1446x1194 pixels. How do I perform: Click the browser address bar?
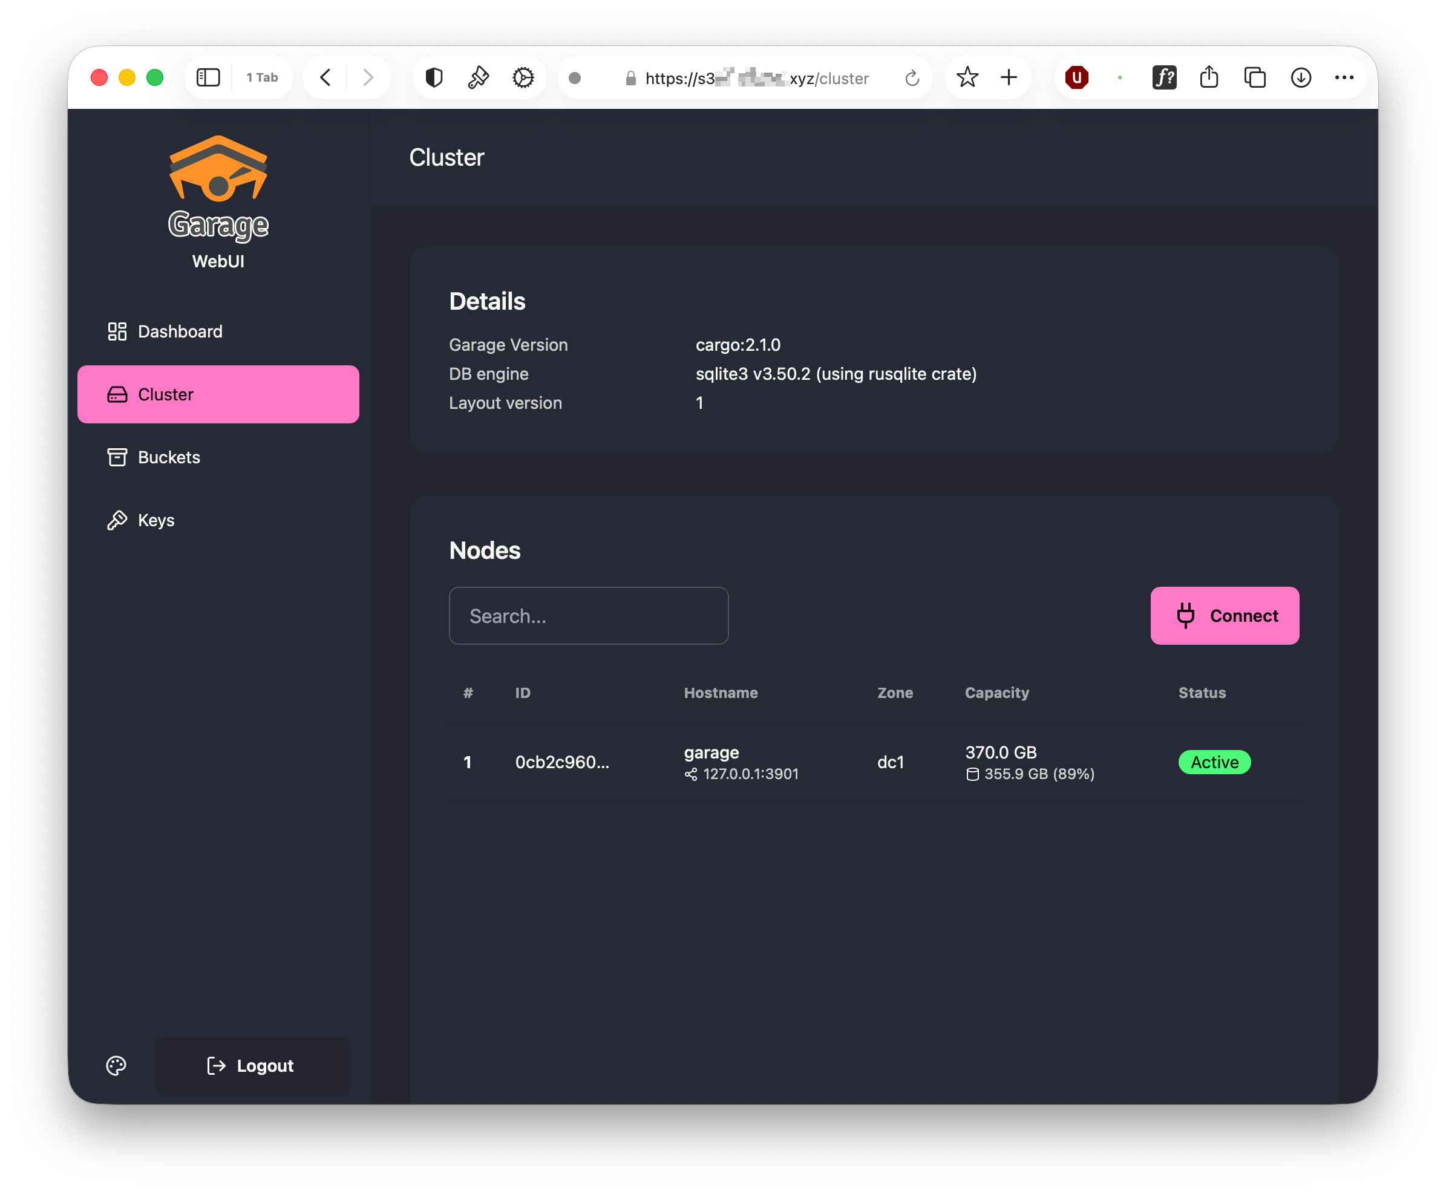(746, 77)
